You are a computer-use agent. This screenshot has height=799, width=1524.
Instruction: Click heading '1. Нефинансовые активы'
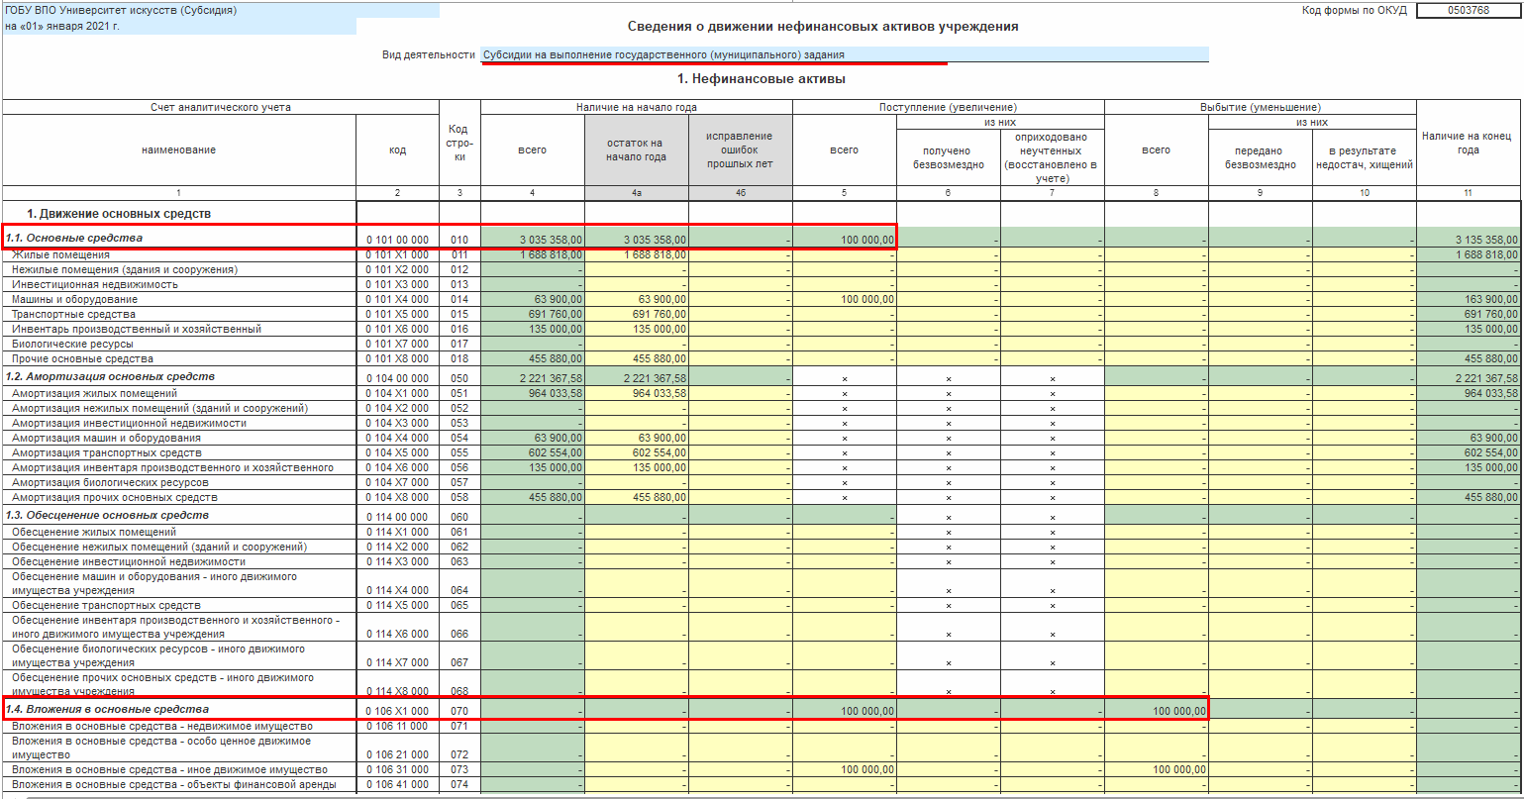pyautogui.click(x=761, y=78)
